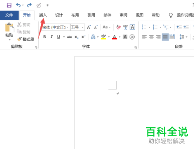Open the highlight color dropdown arrow
This screenshot has height=149, width=194.
click(109, 37)
